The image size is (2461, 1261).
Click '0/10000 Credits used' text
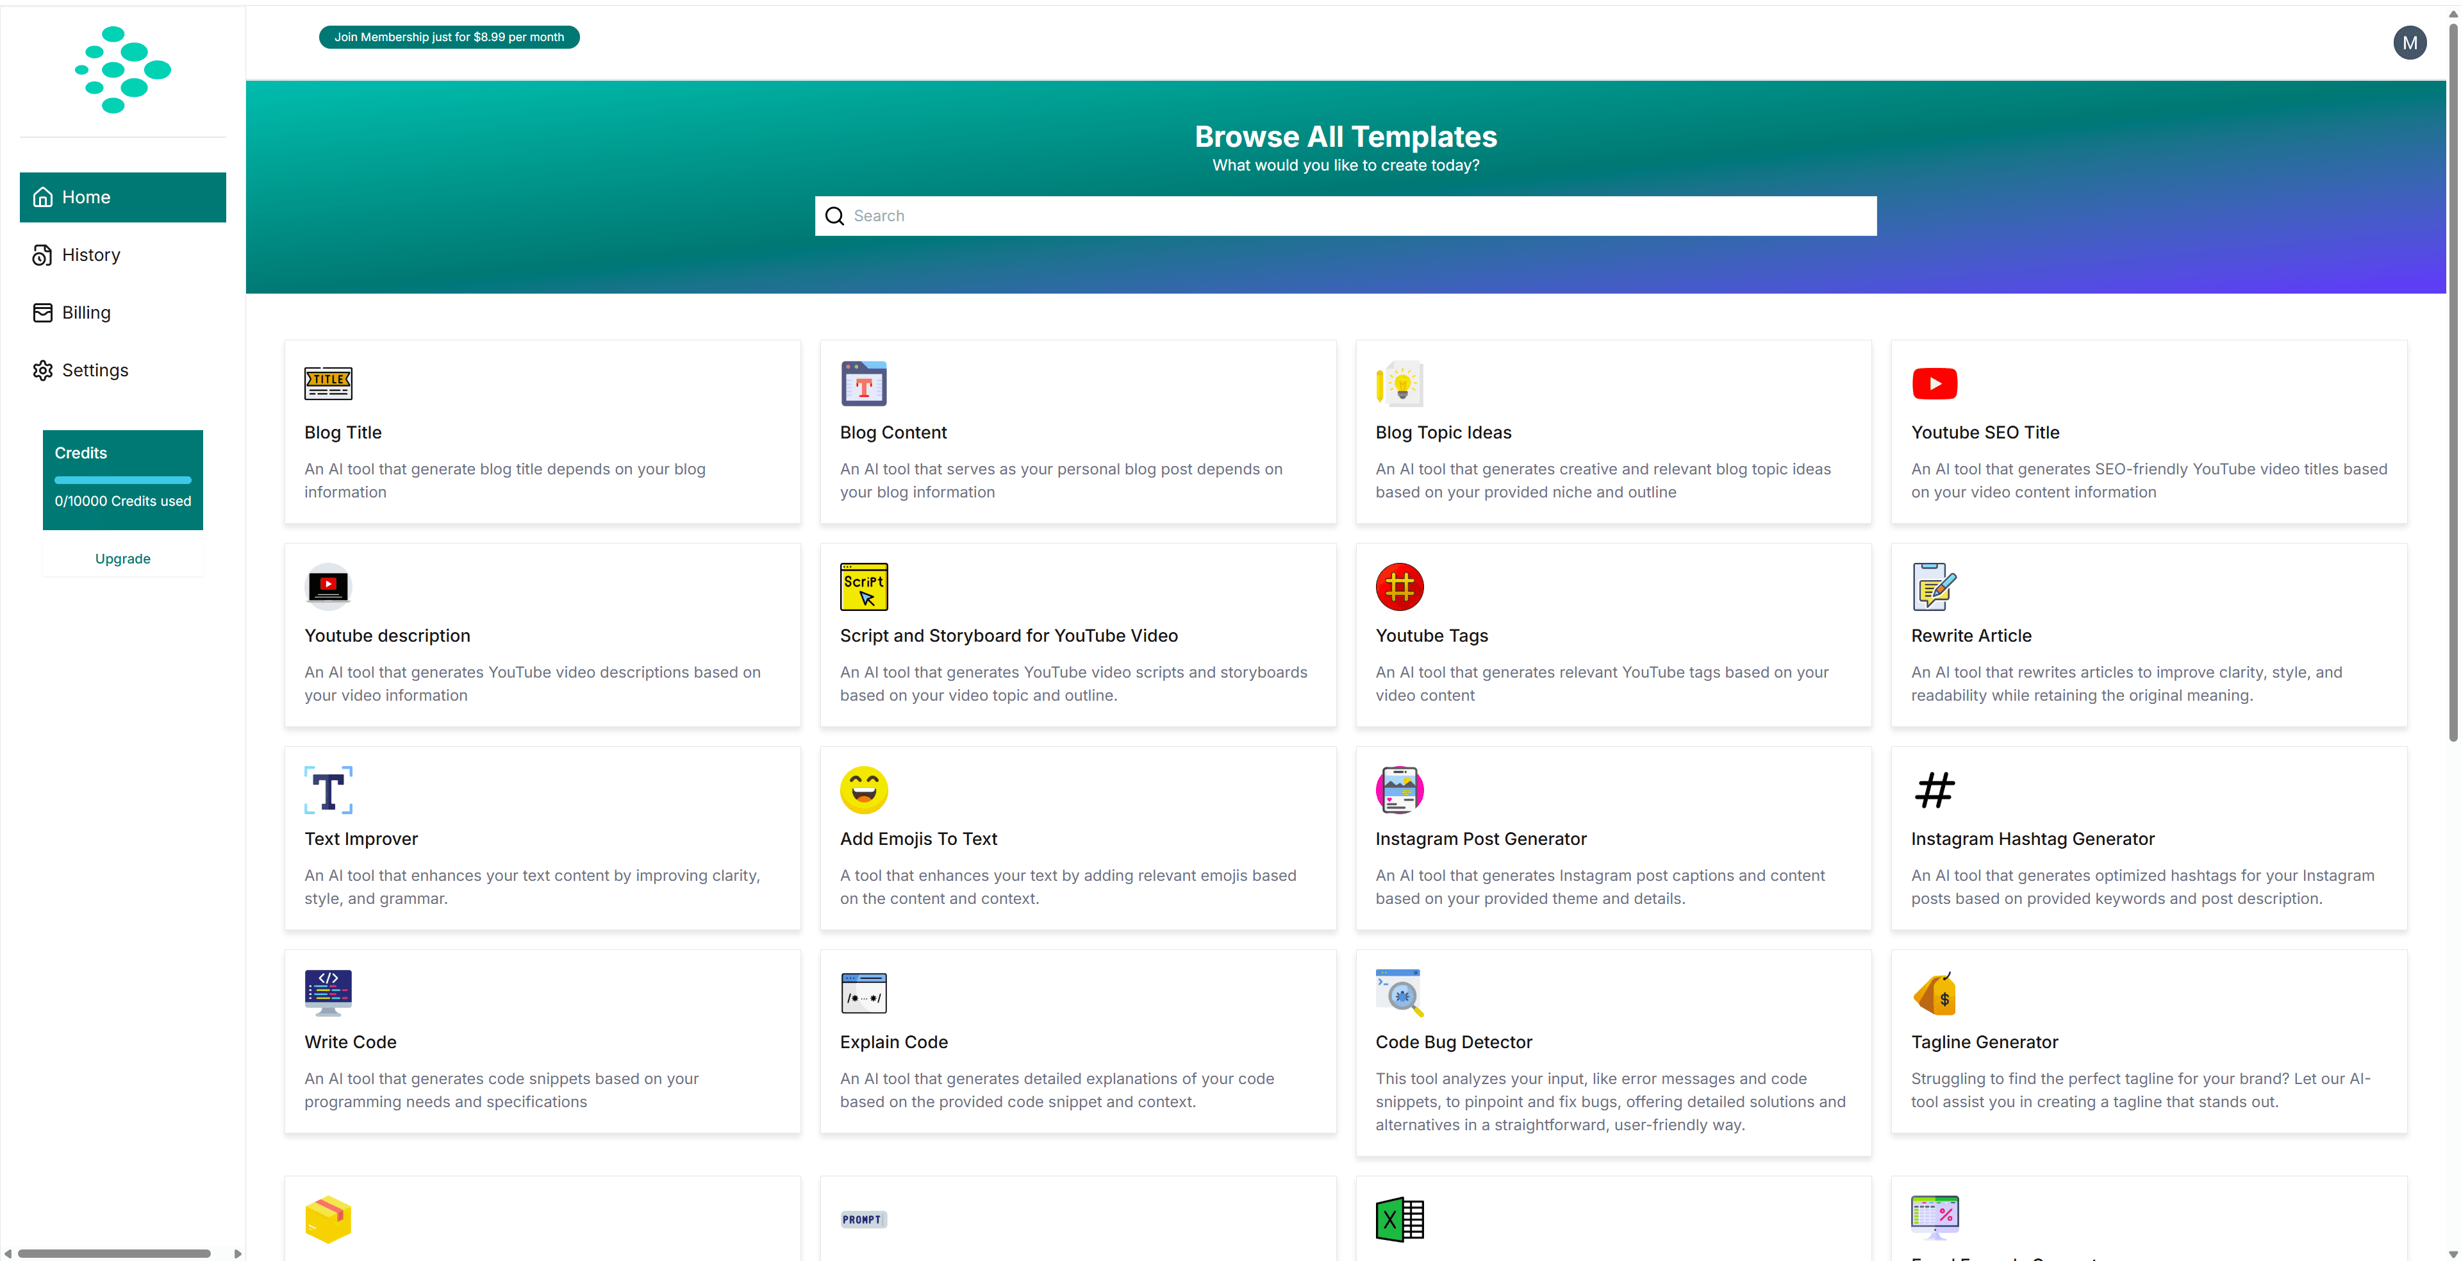pyautogui.click(x=122, y=501)
